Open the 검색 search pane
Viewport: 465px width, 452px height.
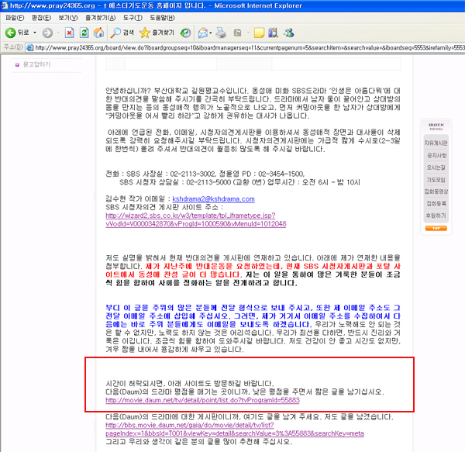tap(122, 33)
